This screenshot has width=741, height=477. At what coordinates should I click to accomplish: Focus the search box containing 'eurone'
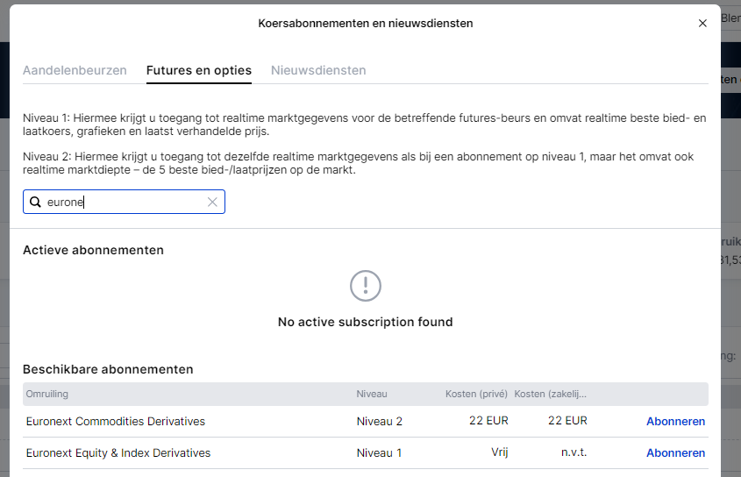pos(123,203)
